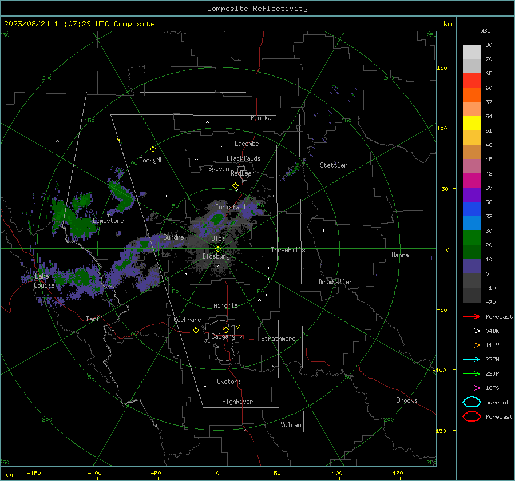
Task: Click the Brooks town label
Action: click(x=407, y=400)
